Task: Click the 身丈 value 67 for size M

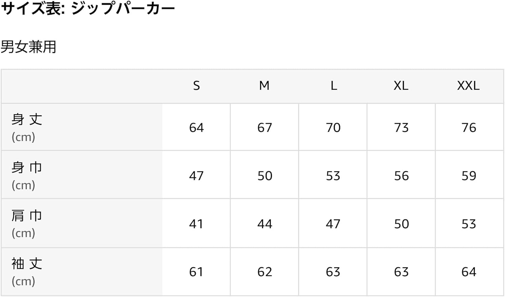Action: pos(265,128)
